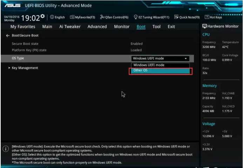Image resolution: width=243 pixels, height=168 pixels.
Task: Click the Hardware Monitor title text
Action: coord(223,27)
